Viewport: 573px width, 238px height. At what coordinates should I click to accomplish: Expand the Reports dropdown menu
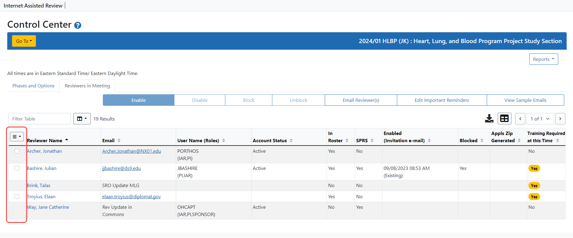tap(543, 59)
